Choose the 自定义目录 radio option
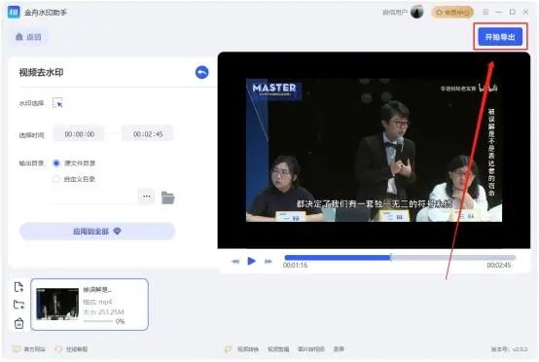Viewport: 539px width, 362px height. 56,179
